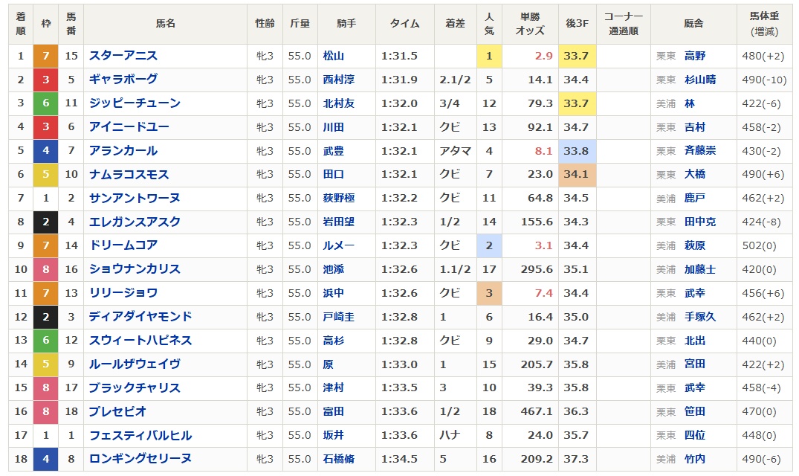Open jockey 松山 profile
The image size is (799, 476).
[334, 56]
